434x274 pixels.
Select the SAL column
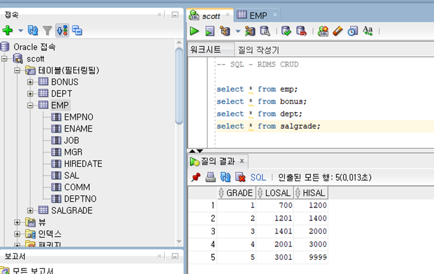tap(72, 175)
